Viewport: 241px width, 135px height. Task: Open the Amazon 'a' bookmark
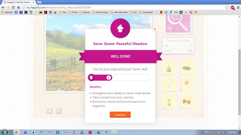[x=181, y=12]
